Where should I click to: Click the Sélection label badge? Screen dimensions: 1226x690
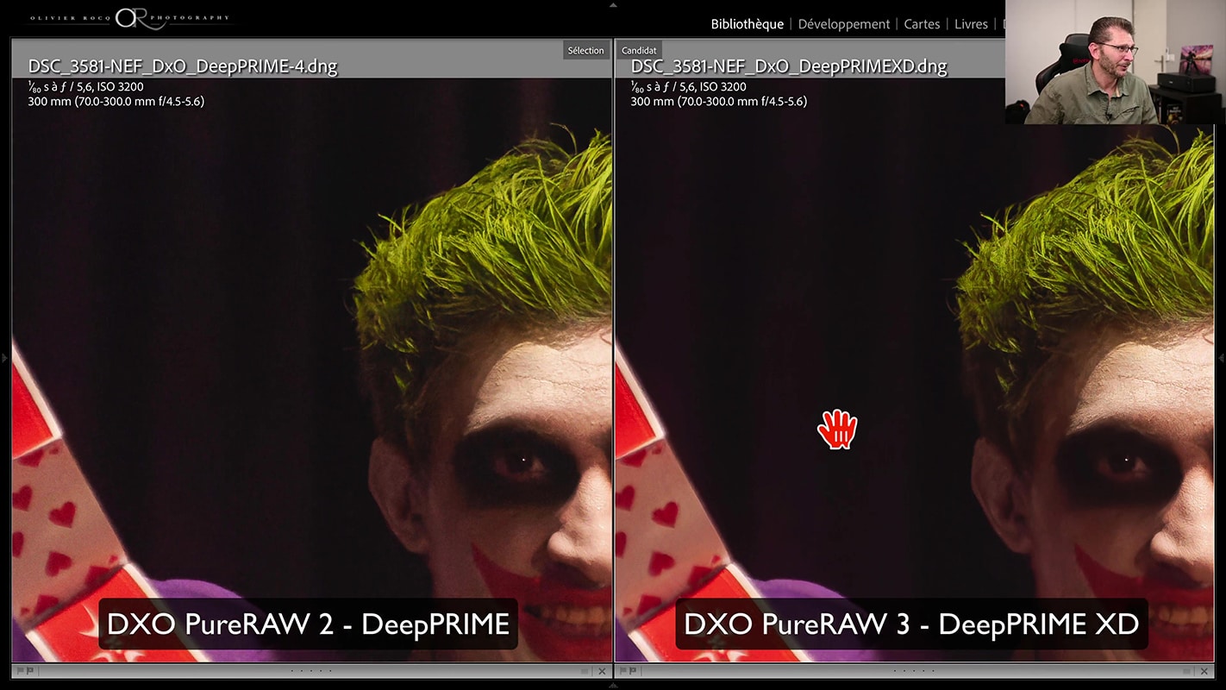coord(585,50)
